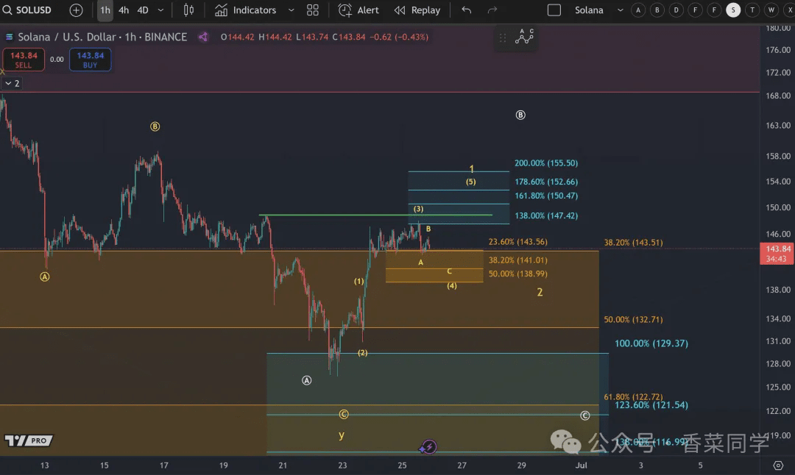Click the Solana layout name
Screen dimensions: 795x475
coord(589,10)
